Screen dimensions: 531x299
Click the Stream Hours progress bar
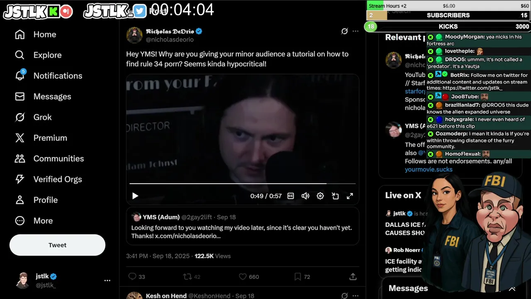(448, 6)
